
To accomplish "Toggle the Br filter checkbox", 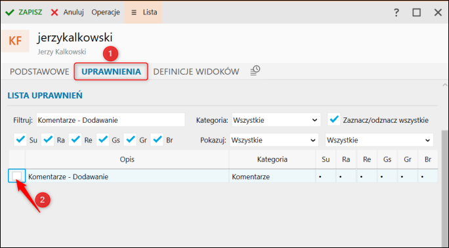I will (157, 140).
